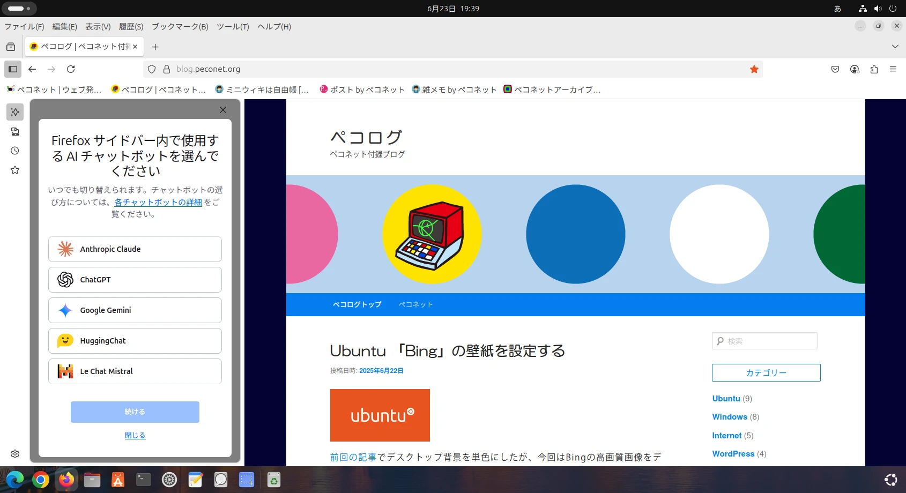Toggle the sidebar visibility button

click(13, 69)
